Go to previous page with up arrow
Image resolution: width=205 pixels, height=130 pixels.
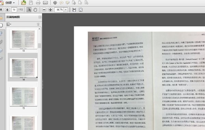(1, 10)
